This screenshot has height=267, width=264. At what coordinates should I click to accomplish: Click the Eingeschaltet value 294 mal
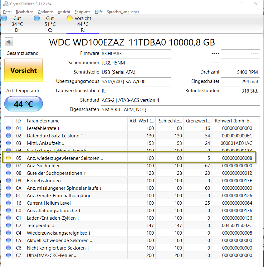click(240, 82)
